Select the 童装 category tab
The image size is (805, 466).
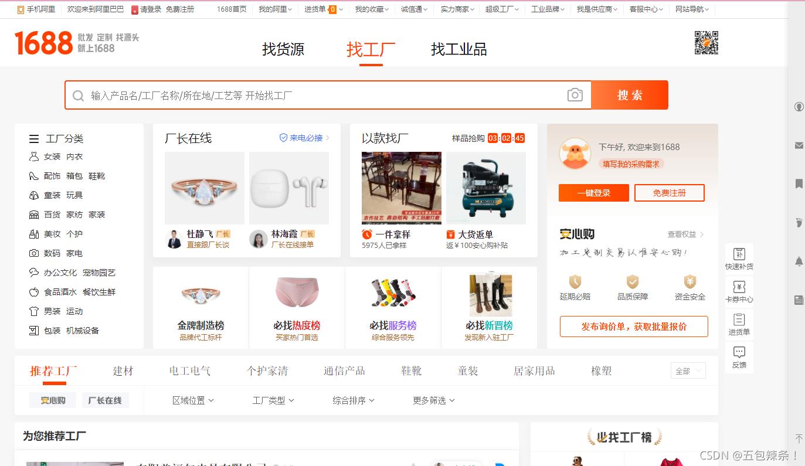[468, 370]
